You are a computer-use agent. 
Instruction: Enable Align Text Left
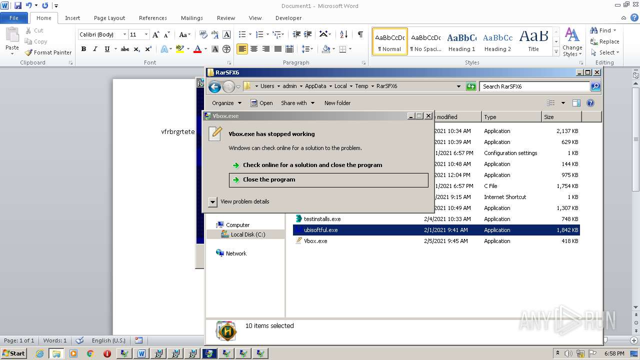242,49
